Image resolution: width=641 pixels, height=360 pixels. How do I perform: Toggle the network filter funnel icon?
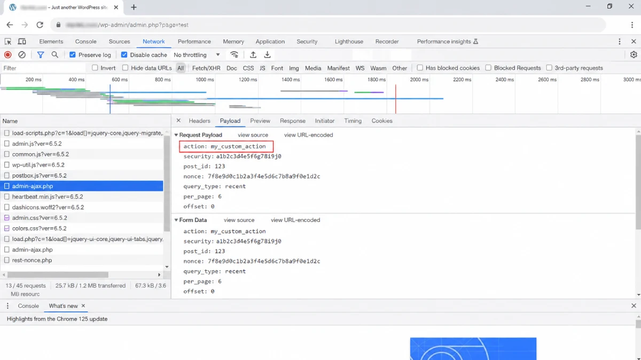point(41,54)
